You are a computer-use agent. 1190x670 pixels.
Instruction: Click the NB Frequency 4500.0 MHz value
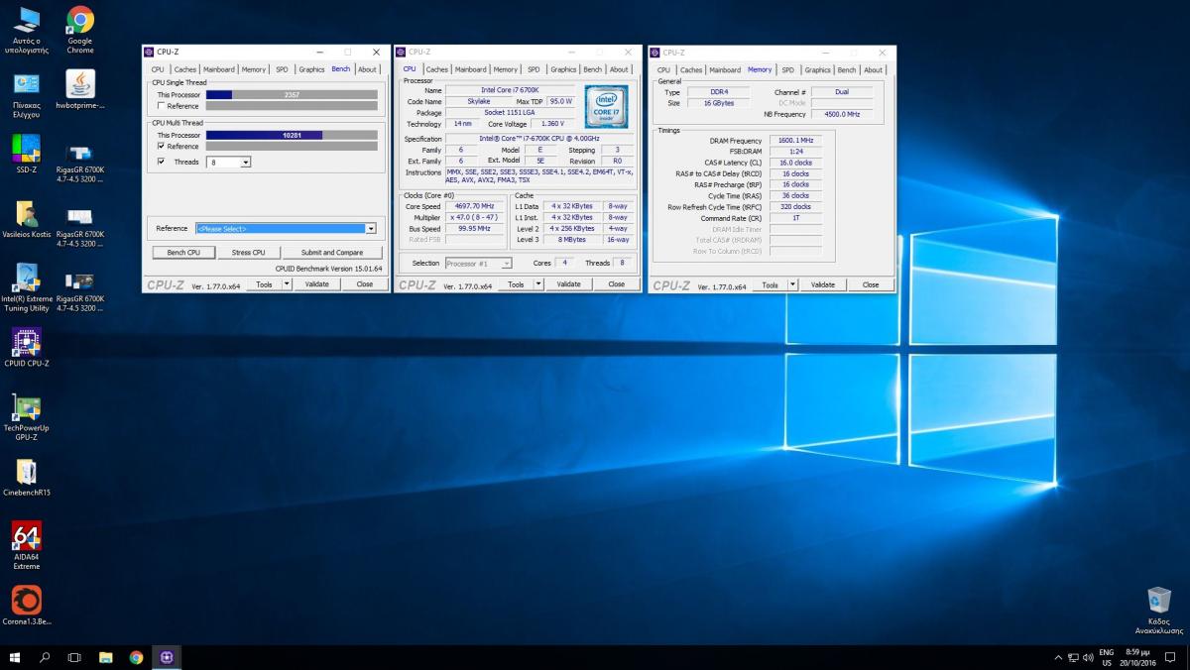[x=842, y=114]
